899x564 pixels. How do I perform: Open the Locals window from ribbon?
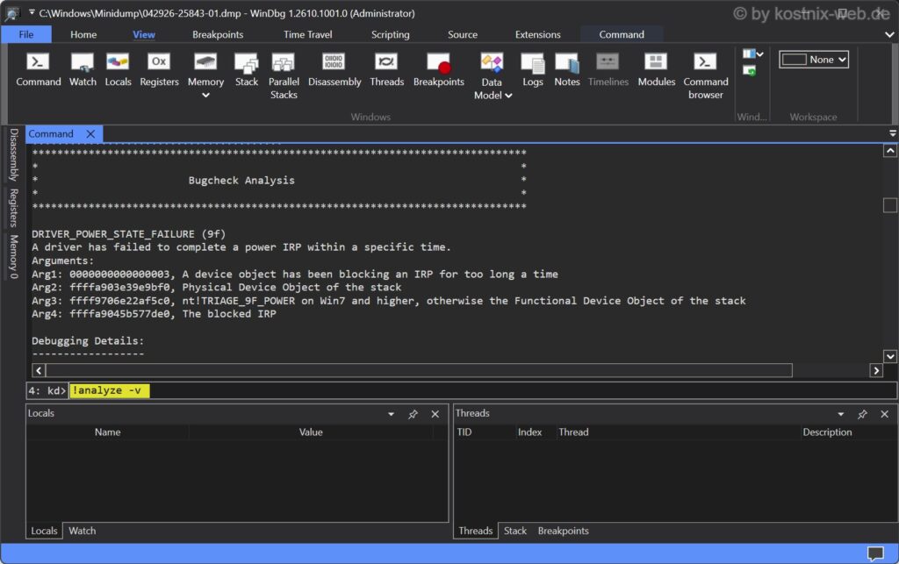click(118, 70)
